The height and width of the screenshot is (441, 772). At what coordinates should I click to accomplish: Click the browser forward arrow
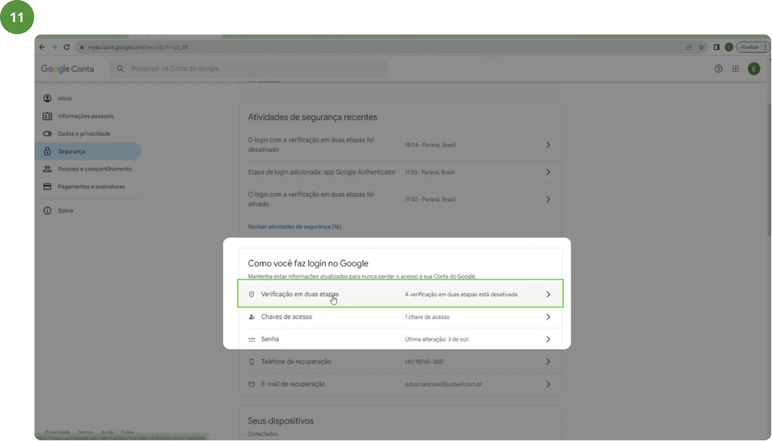coord(54,47)
